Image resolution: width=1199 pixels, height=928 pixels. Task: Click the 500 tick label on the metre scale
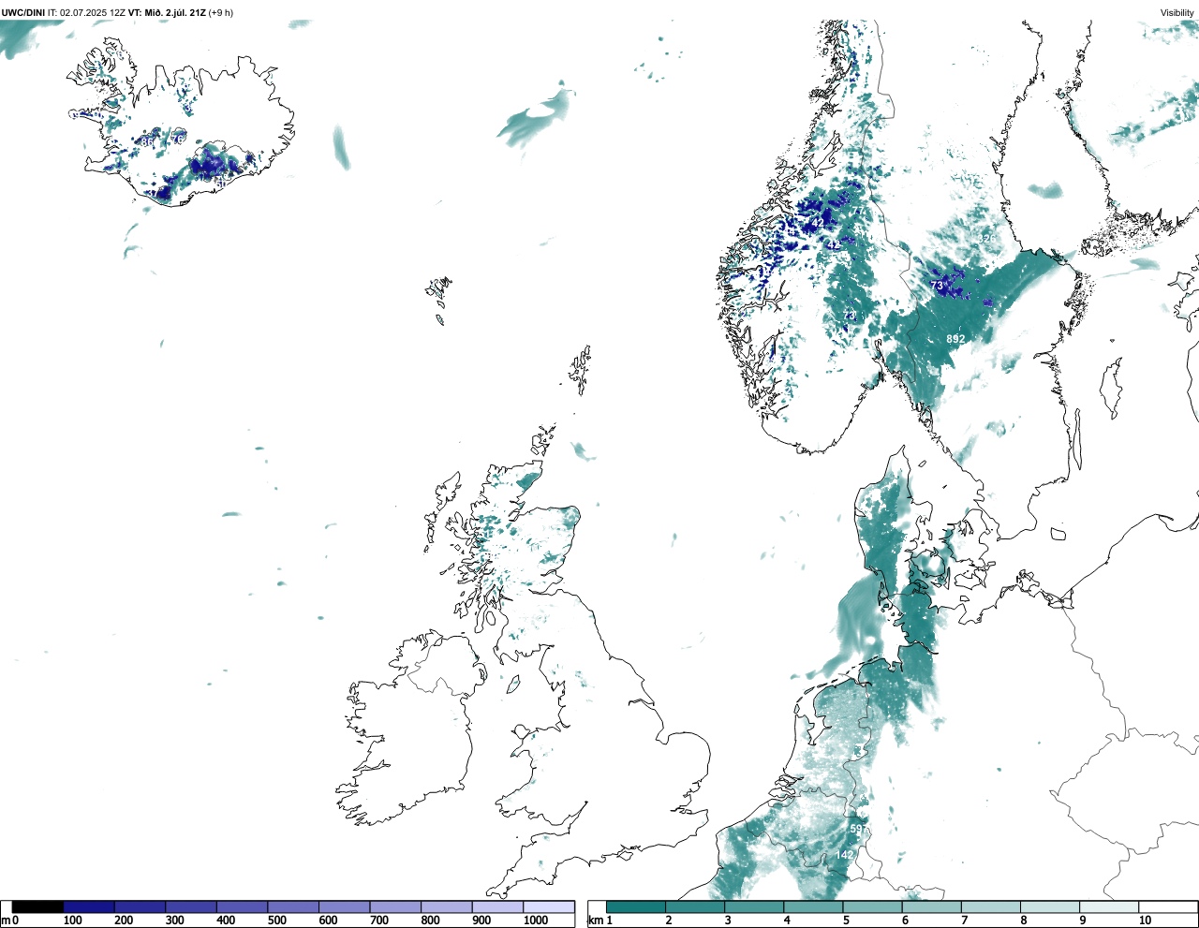277,921
